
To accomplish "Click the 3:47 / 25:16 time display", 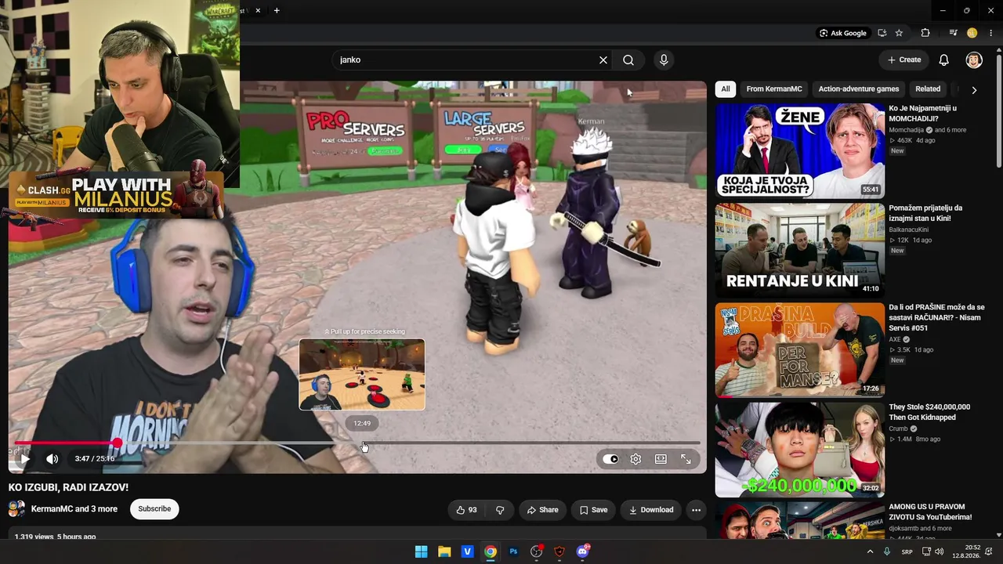I will click(x=95, y=459).
